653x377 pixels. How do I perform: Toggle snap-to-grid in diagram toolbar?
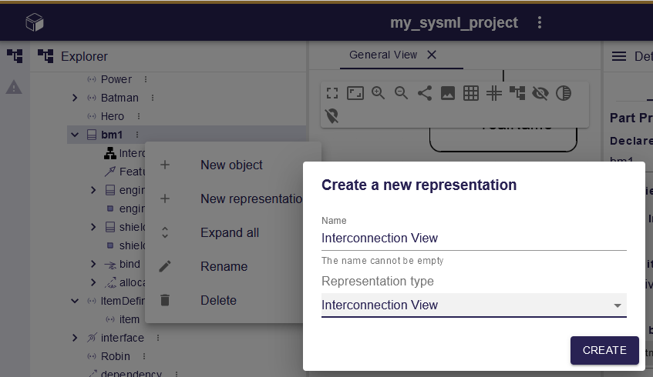pos(494,93)
